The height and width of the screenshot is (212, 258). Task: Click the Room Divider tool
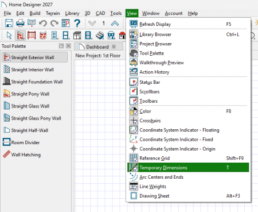tap(21, 142)
